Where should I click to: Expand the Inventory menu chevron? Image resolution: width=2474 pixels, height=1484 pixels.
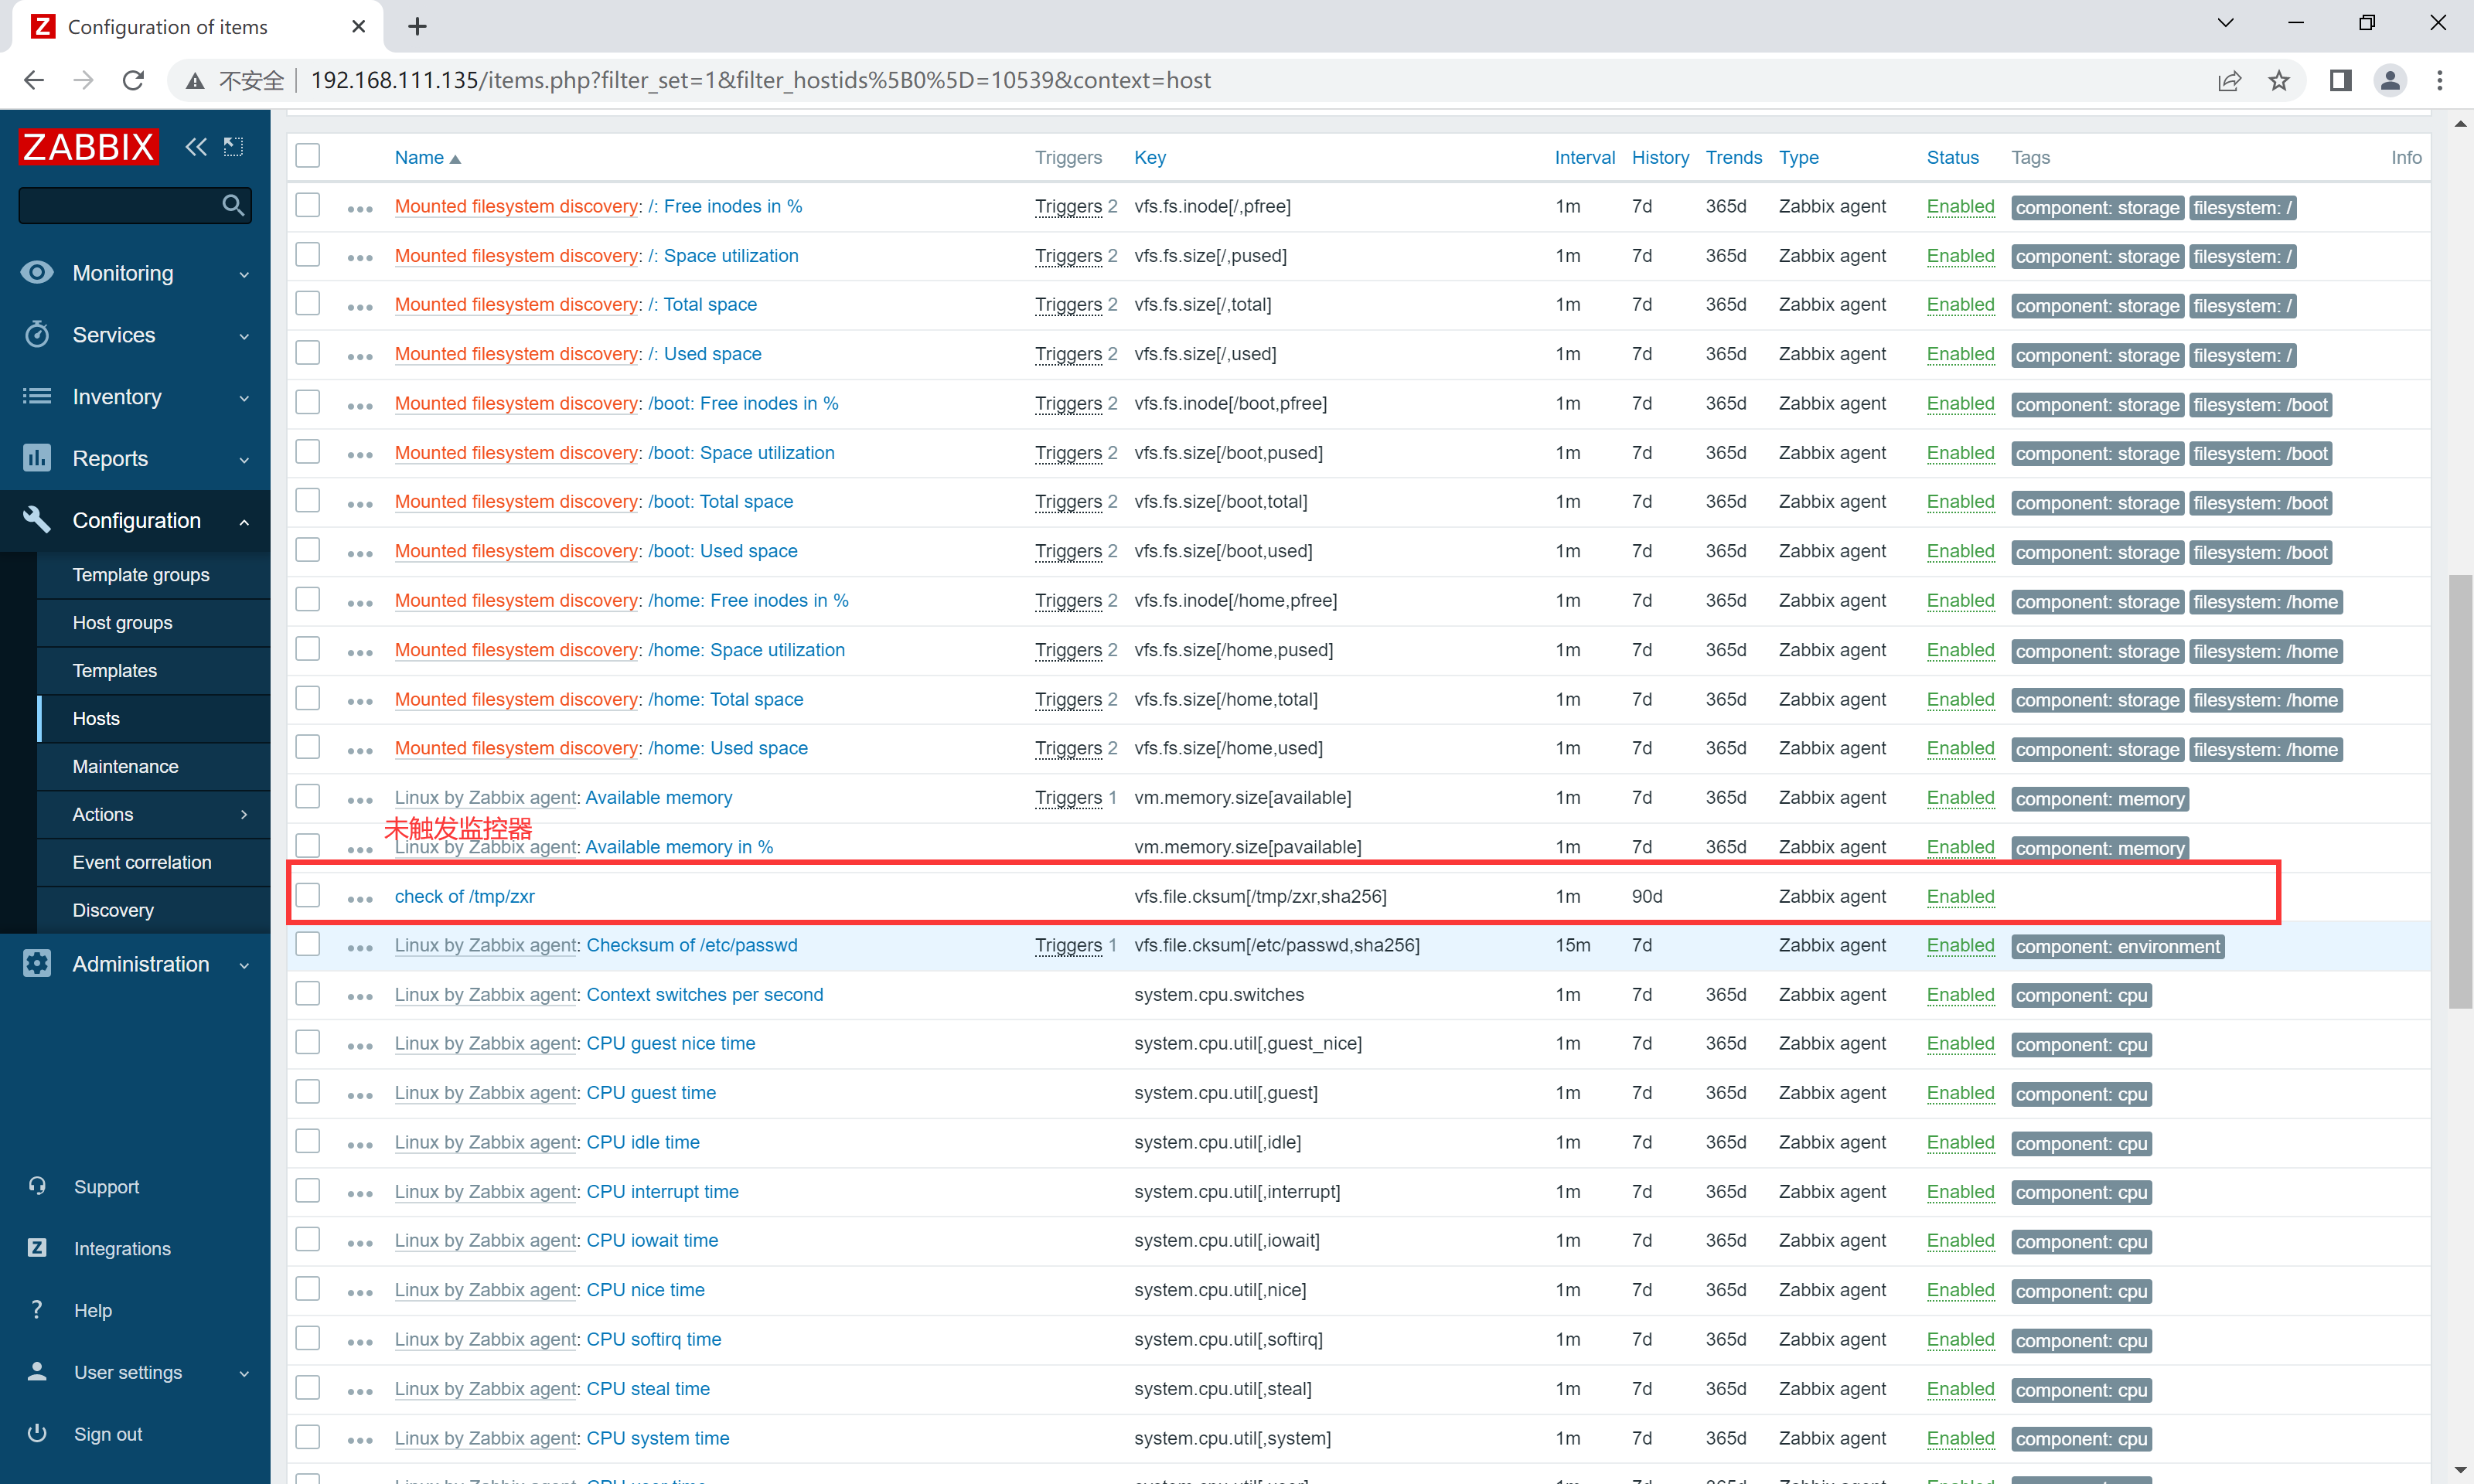(x=244, y=398)
